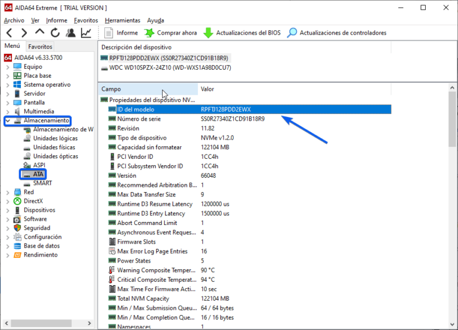Click the vertical scrollbar of properties list

coord(452,119)
